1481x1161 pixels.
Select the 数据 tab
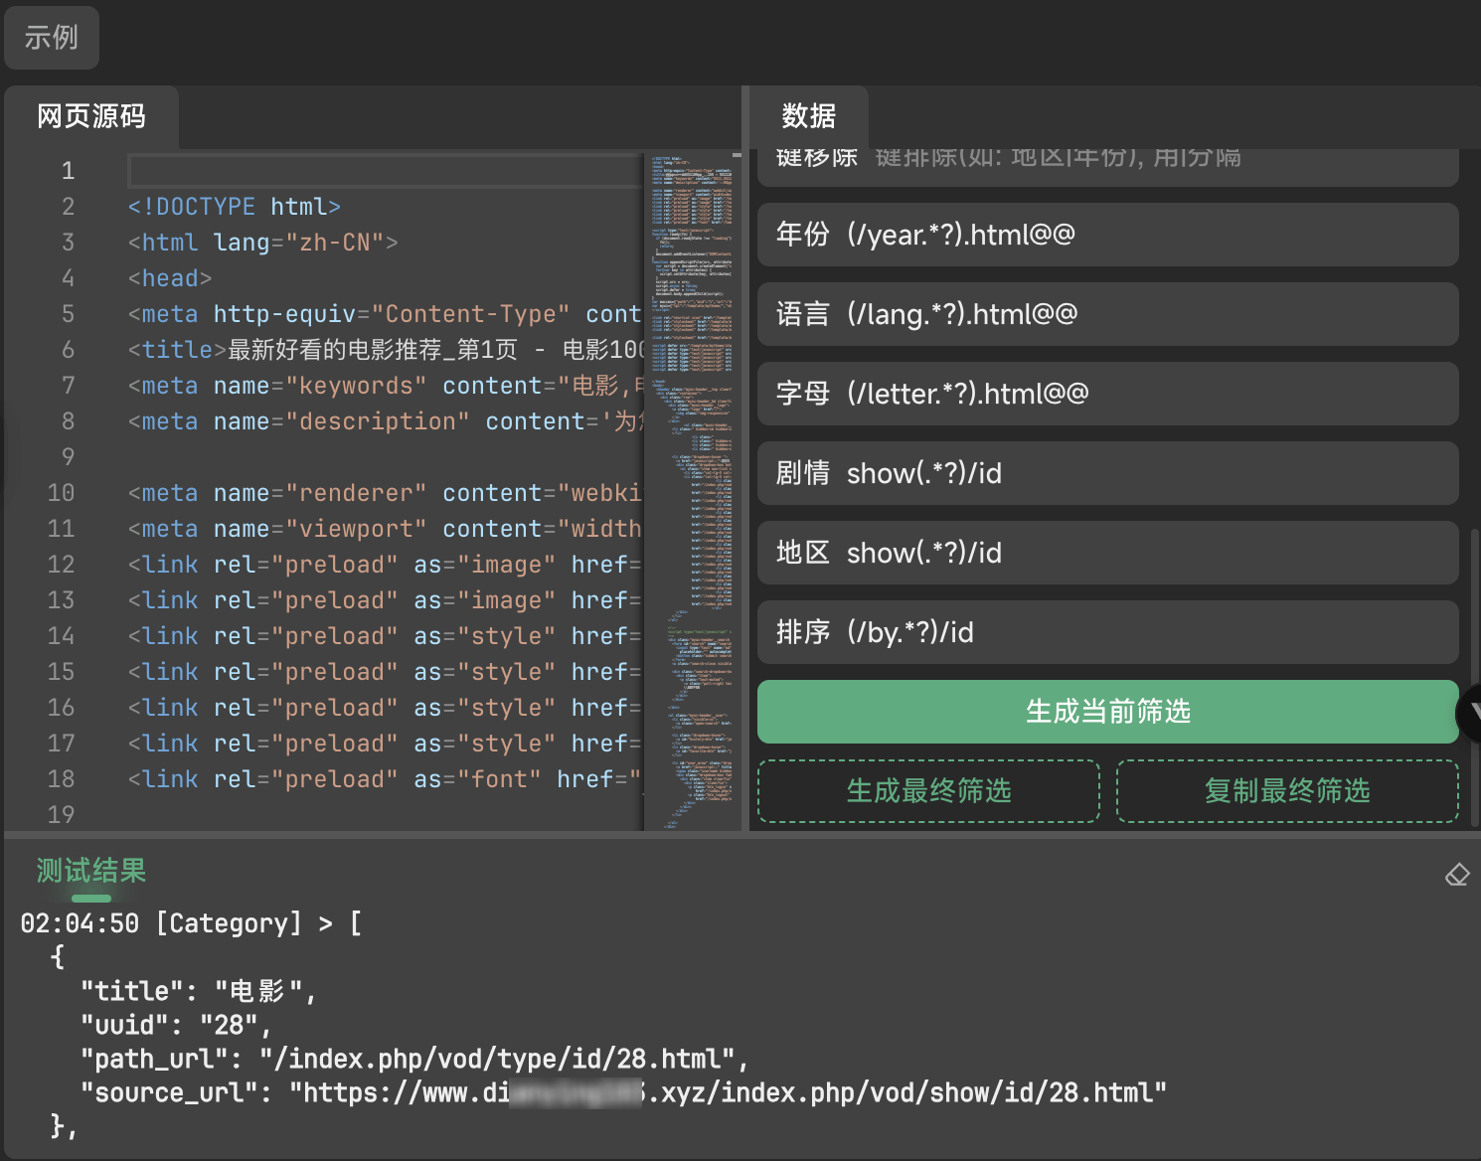(x=808, y=117)
